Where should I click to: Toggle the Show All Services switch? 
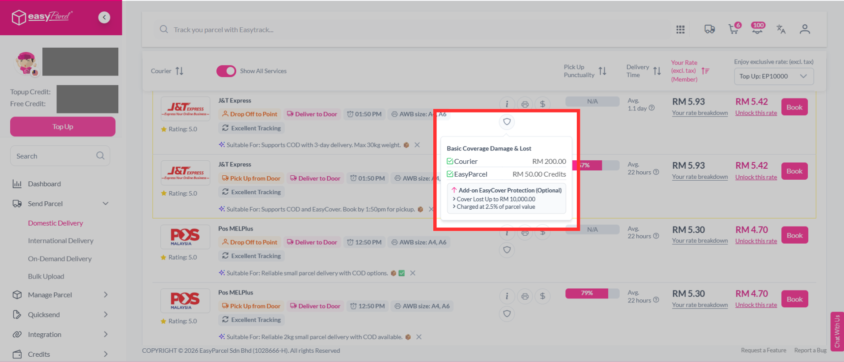click(226, 71)
